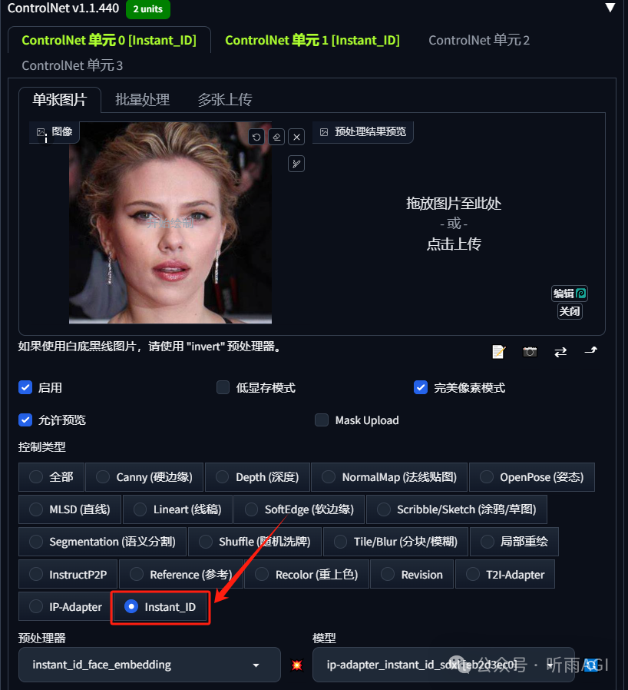Image resolution: width=628 pixels, height=690 pixels.
Task: Select Revision control type
Action: coord(412,574)
